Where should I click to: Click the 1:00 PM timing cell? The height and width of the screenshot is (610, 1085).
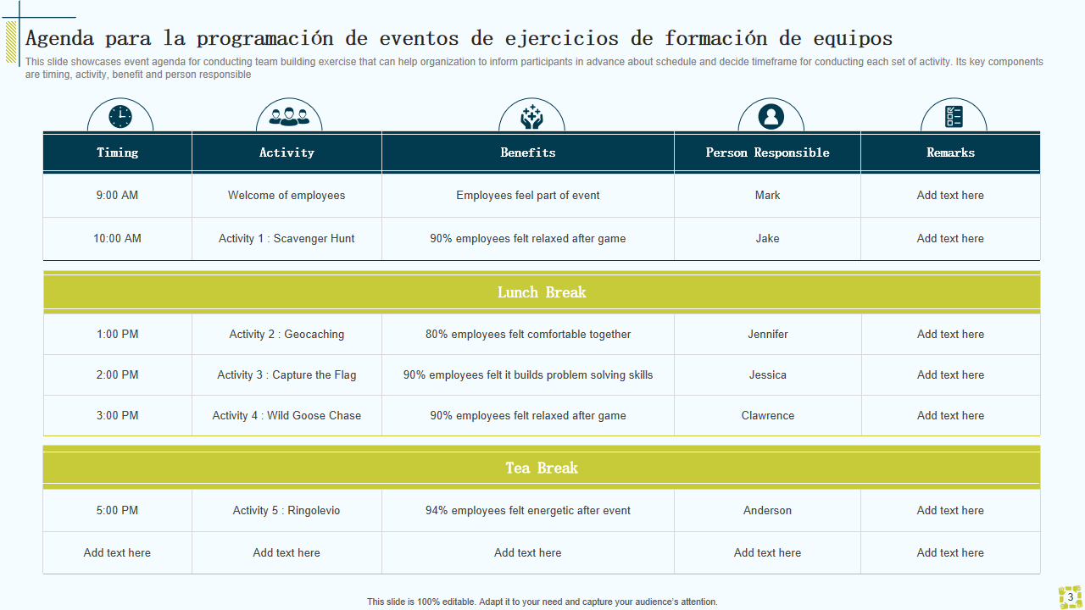(118, 335)
